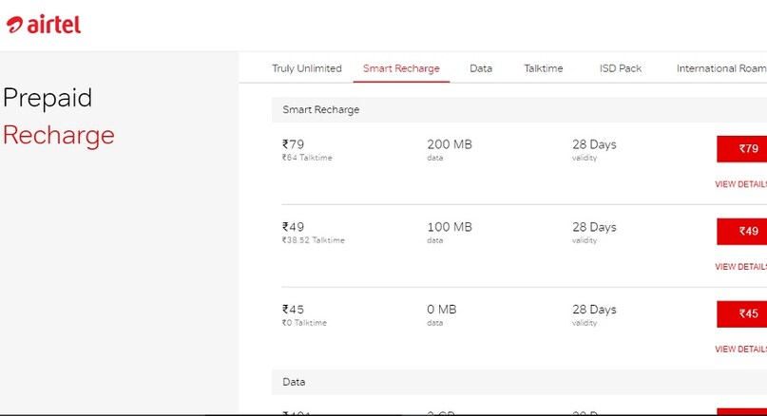
Task: View details of the ₹49 plan
Action: pos(739,267)
